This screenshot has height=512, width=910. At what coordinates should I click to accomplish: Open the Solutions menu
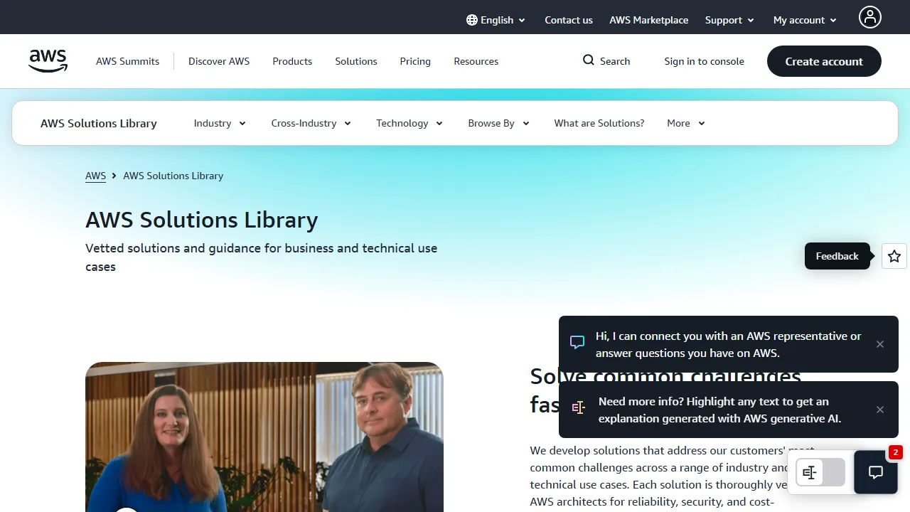(356, 61)
